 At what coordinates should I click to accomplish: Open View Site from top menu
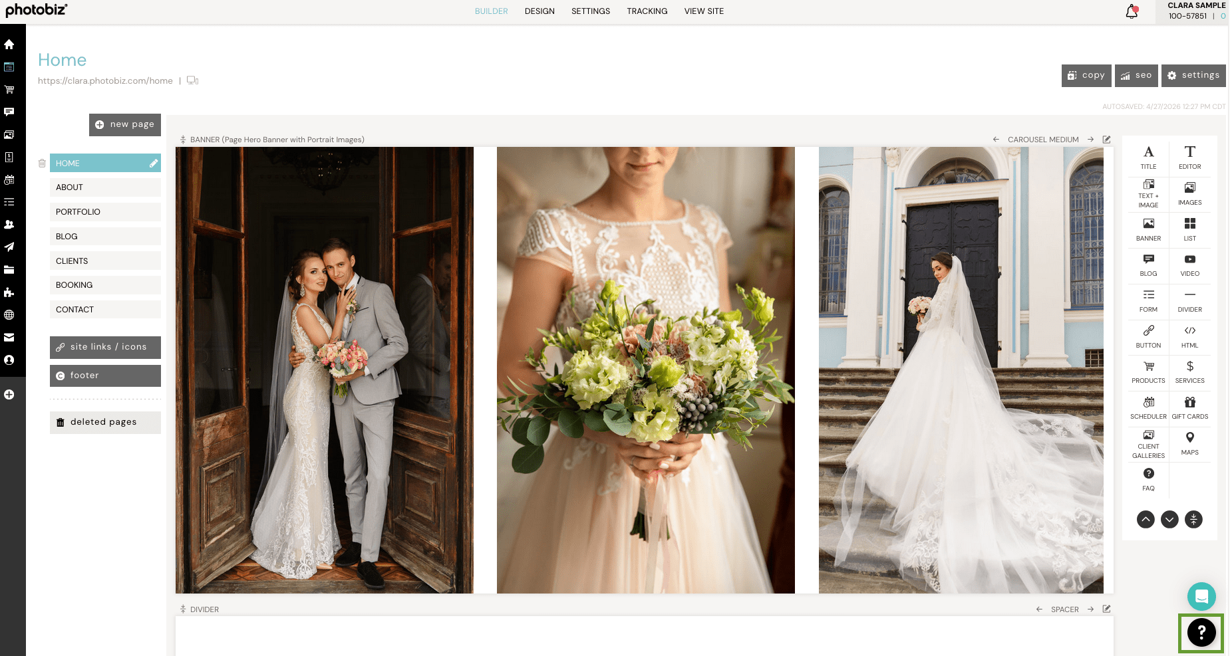pyautogui.click(x=704, y=11)
